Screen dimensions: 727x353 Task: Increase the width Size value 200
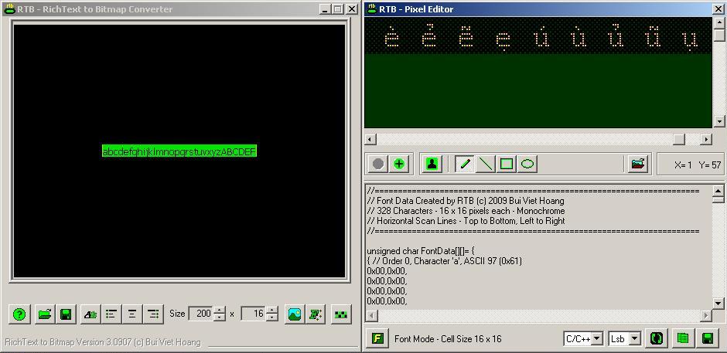[220, 311]
